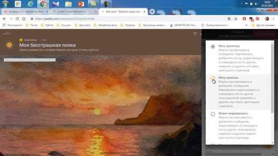Open the 'Обработка фото' bookmarks folder
The height and width of the screenshot is (156, 278).
coord(105,25)
